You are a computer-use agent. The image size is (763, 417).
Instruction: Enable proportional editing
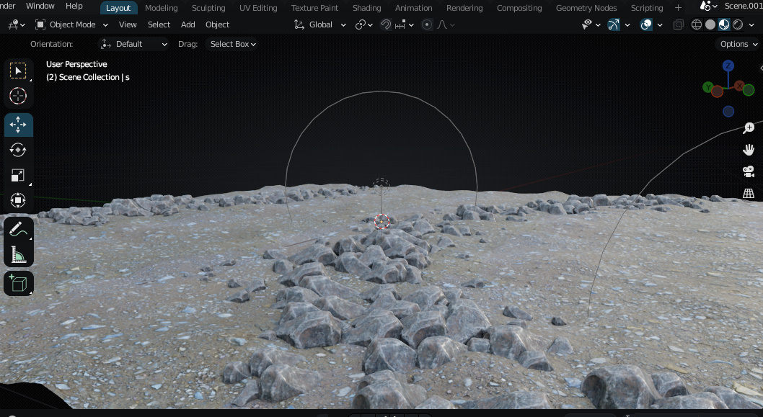428,24
